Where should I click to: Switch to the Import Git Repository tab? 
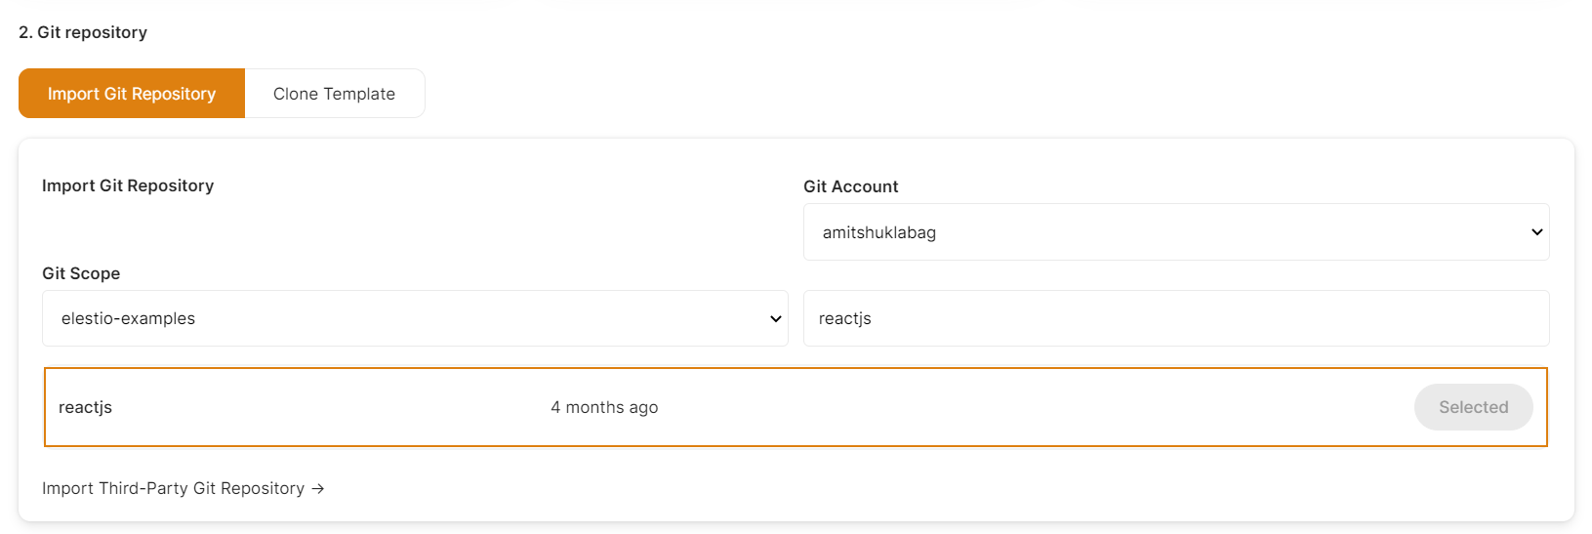click(132, 94)
